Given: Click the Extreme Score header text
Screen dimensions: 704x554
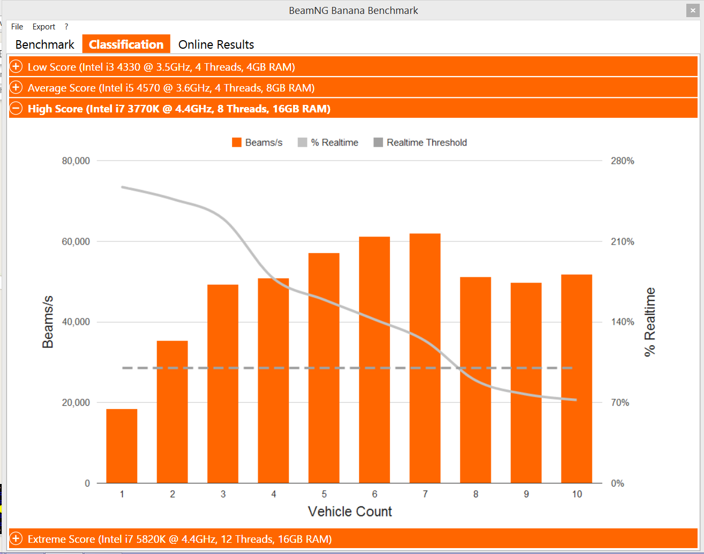Looking at the screenshot, I should click(x=179, y=539).
